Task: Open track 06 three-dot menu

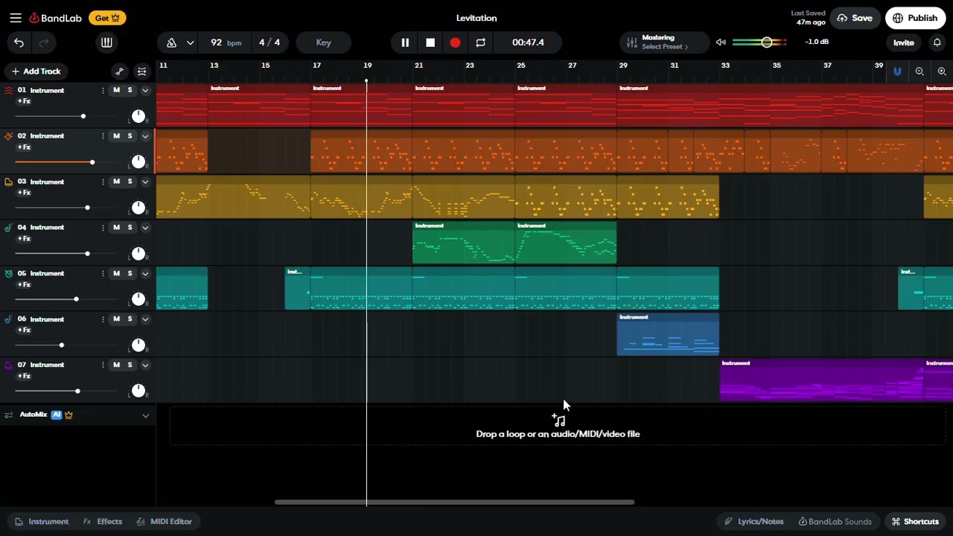Action: [103, 319]
